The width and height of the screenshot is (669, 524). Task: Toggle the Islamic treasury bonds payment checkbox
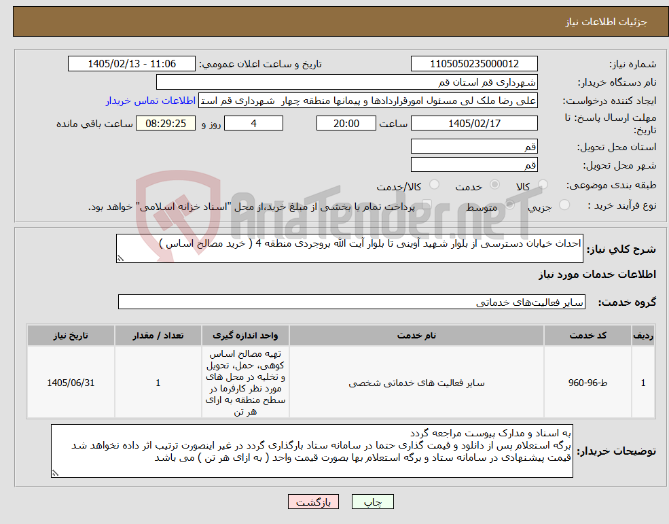click(x=427, y=205)
